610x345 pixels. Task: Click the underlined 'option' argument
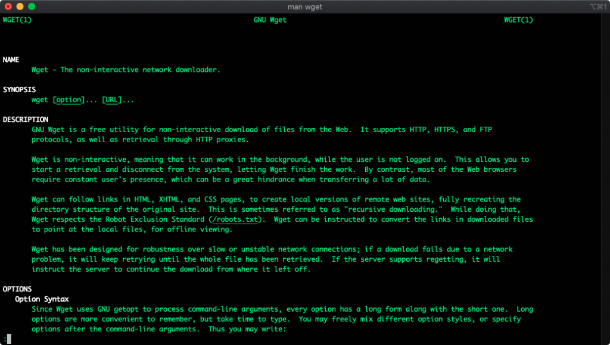click(x=69, y=100)
